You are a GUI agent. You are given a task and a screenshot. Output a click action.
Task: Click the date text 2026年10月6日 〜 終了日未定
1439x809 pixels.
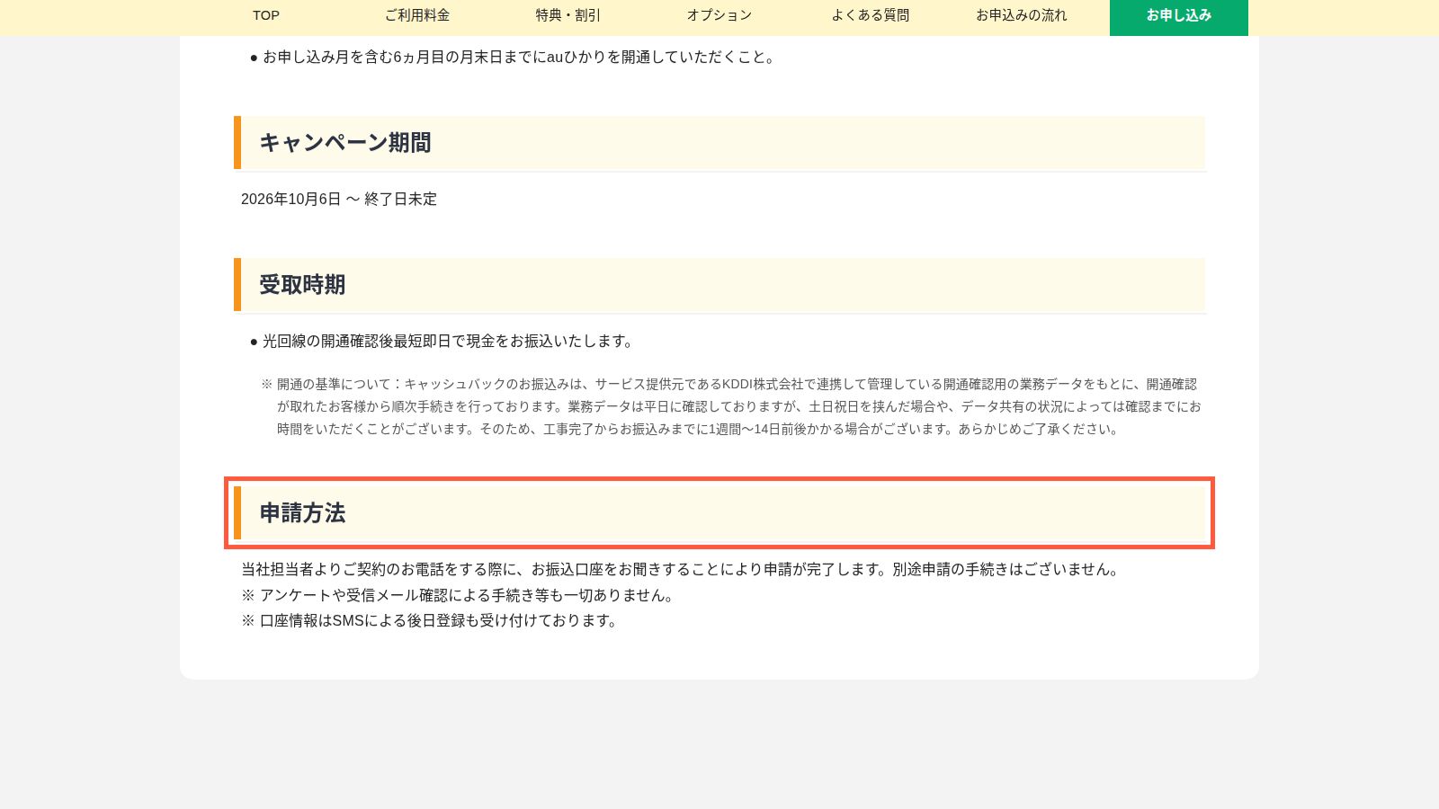[x=339, y=199]
